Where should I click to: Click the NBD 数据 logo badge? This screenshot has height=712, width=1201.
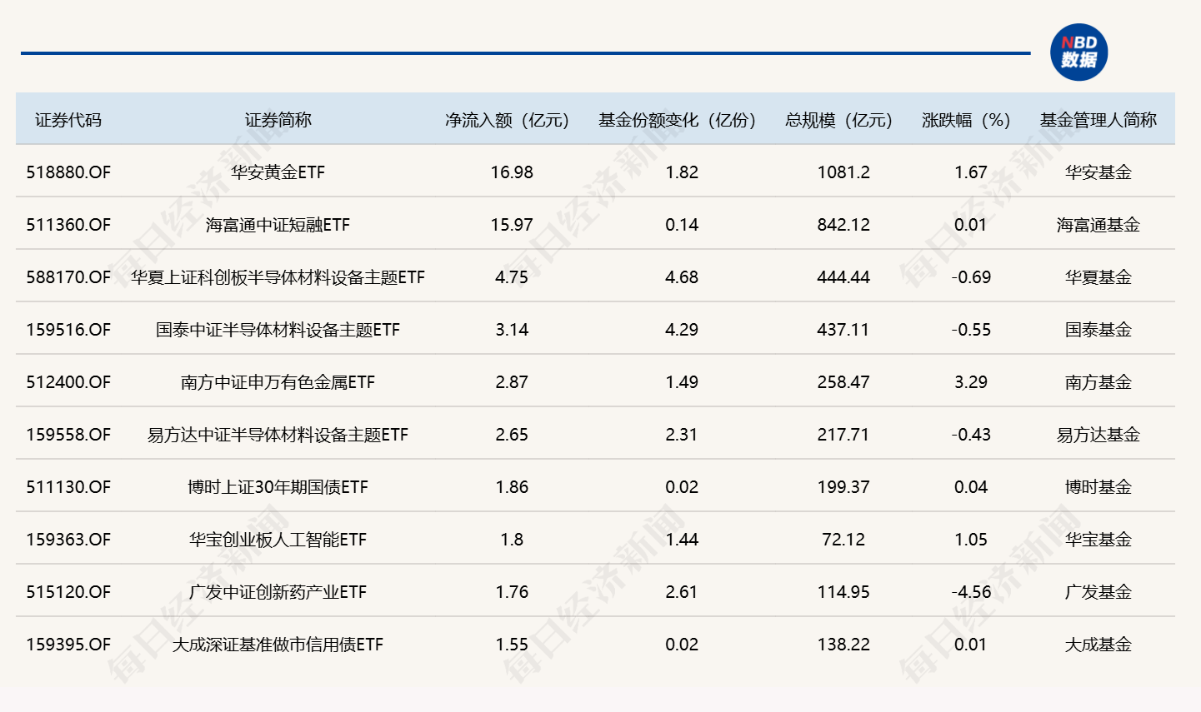pyautogui.click(x=1078, y=52)
